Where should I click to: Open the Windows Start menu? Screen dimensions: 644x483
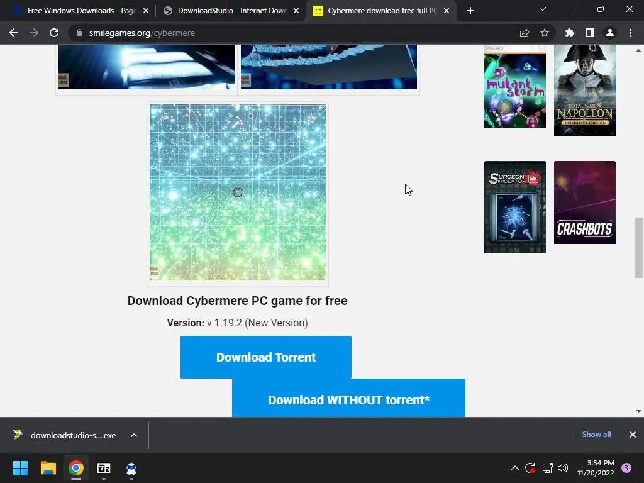pos(20,468)
